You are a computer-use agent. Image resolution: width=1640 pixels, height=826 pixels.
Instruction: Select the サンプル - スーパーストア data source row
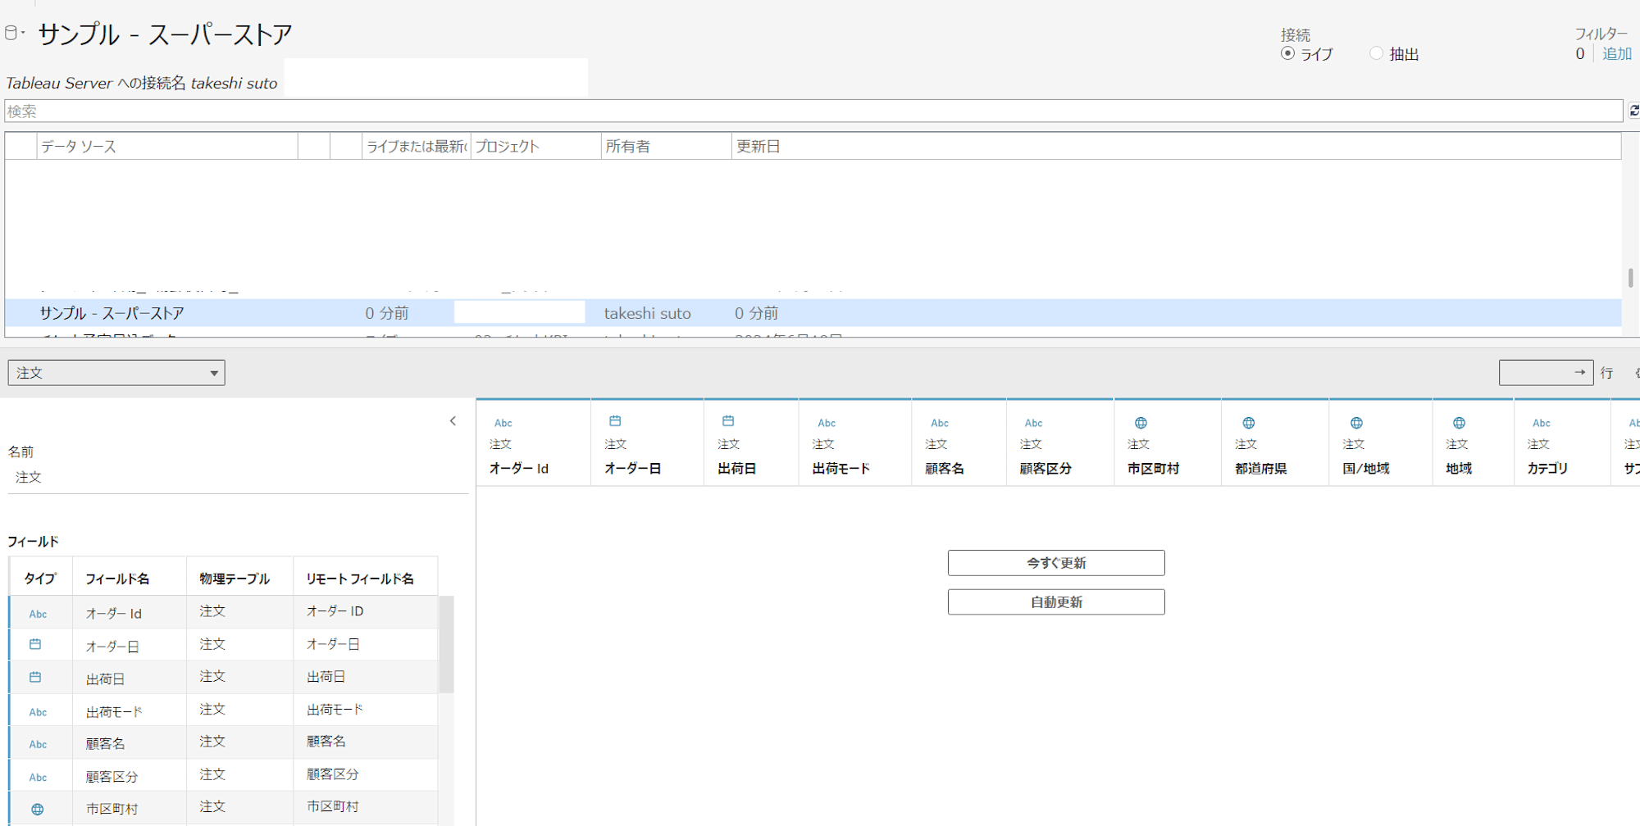click(813, 313)
